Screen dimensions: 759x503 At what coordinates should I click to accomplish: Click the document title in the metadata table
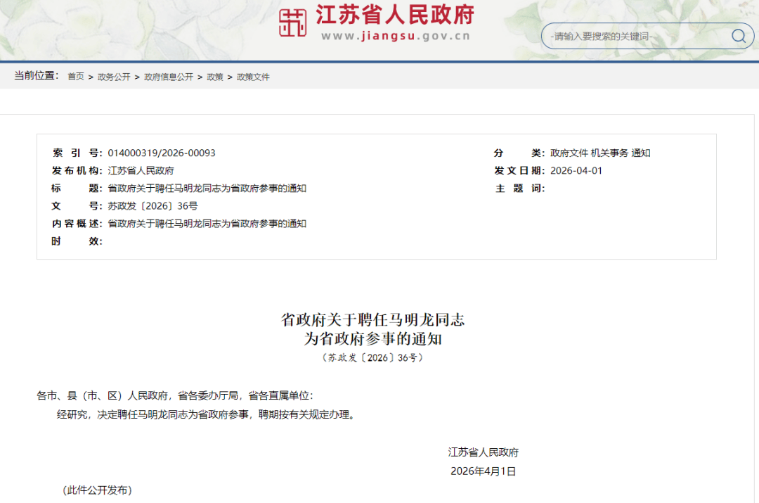[207, 188]
